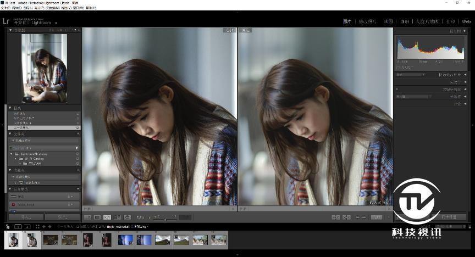Image resolution: width=475 pixels, height=257 pixels.
Task: Open the local disk volume dropdown in Folders
Action: (76, 148)
